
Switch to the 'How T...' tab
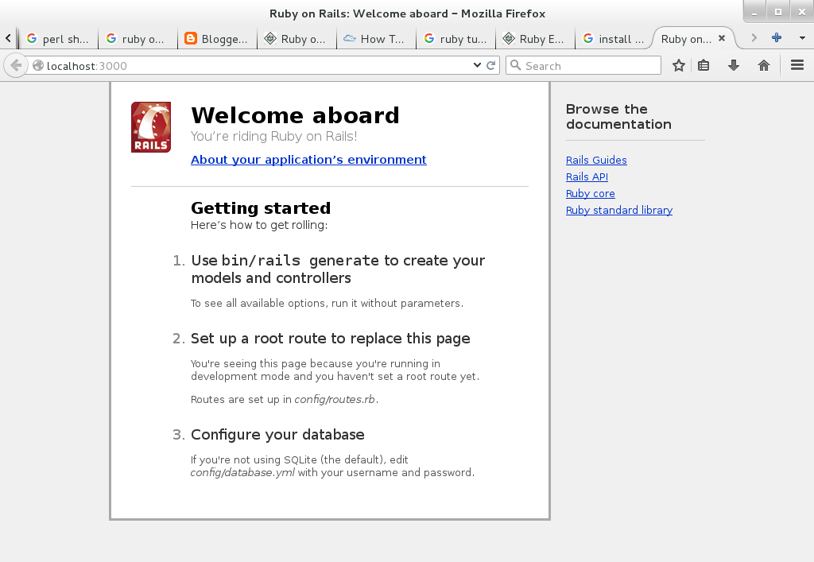point(376,38)
